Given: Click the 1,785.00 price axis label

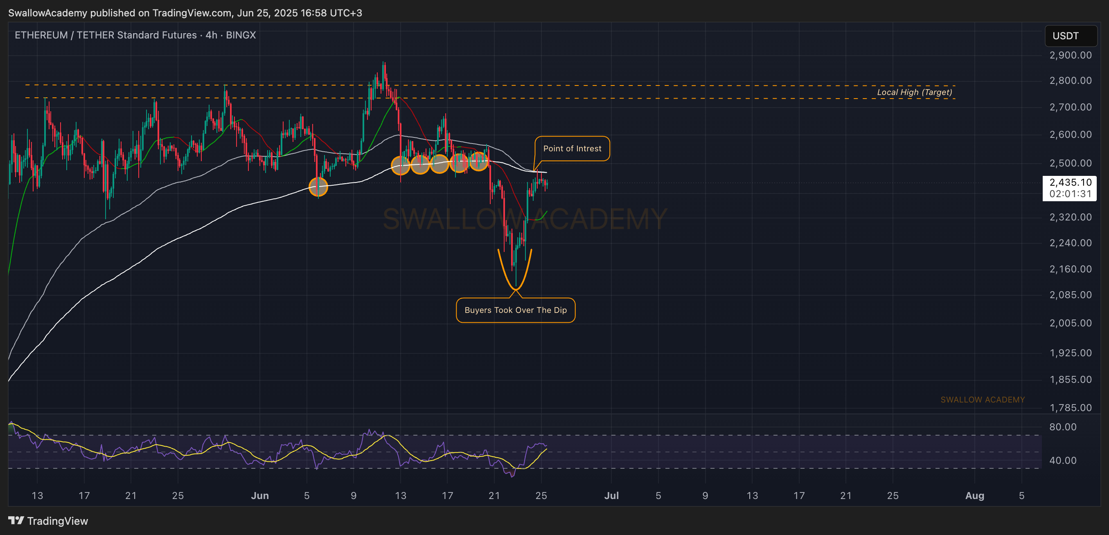Looking at the screenshot, I should click(x=1070, y=408).
